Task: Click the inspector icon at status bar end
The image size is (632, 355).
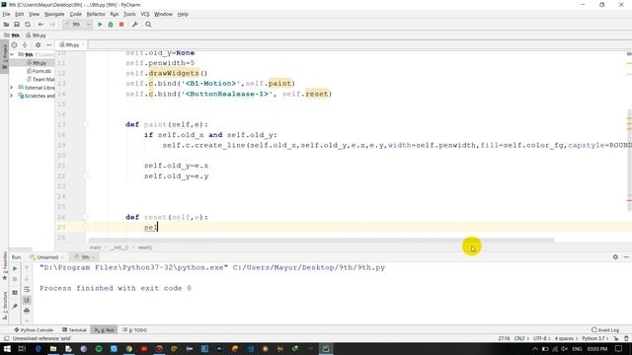Action: [626, 338]
